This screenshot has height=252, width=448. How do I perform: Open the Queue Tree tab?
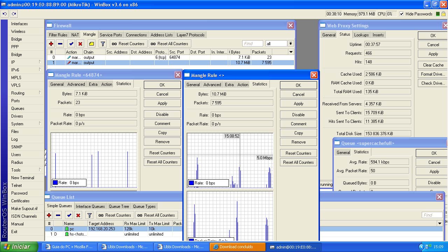[119, 206]
